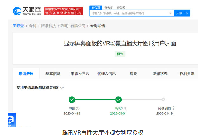This screenshot has width=215, height=140.
Task: Open the floating blue app icon at the bottom left
Action: 12,120
